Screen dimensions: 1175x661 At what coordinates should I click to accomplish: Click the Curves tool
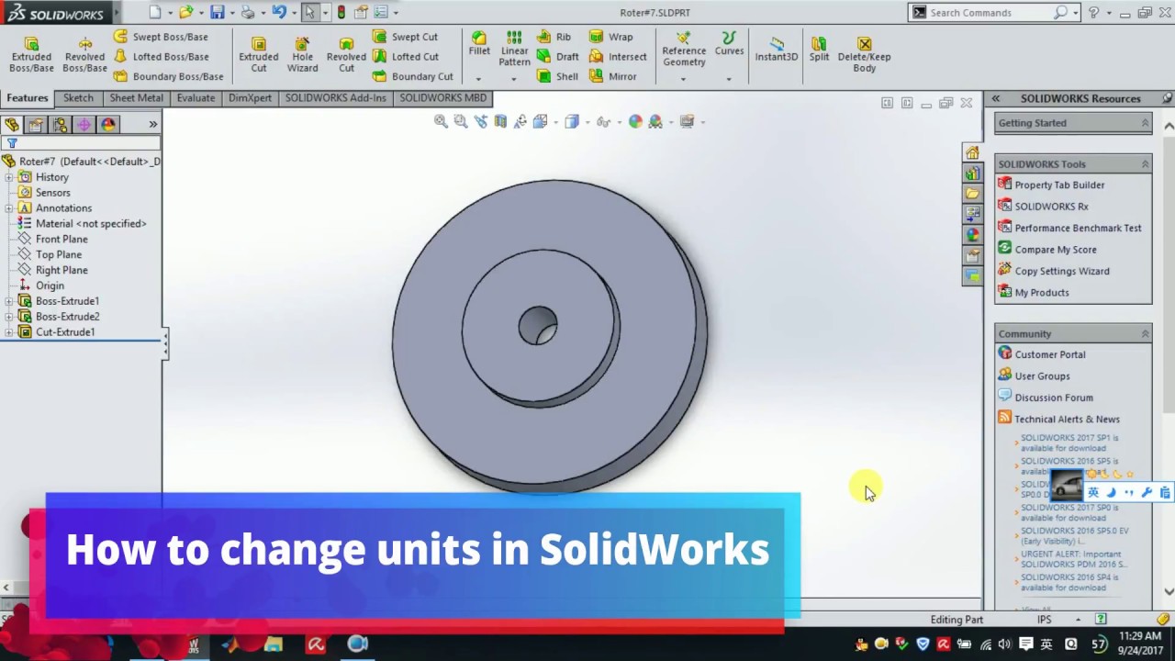click(729, 43)
